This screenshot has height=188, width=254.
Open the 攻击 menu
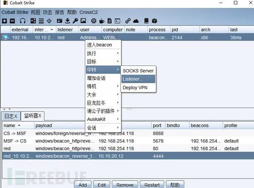coord(48,12)
